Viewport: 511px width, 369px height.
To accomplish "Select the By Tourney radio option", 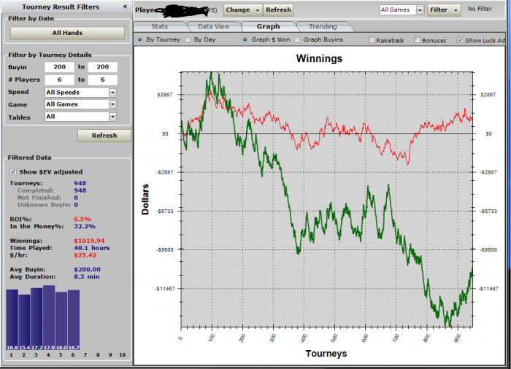I will click(140, 39).
